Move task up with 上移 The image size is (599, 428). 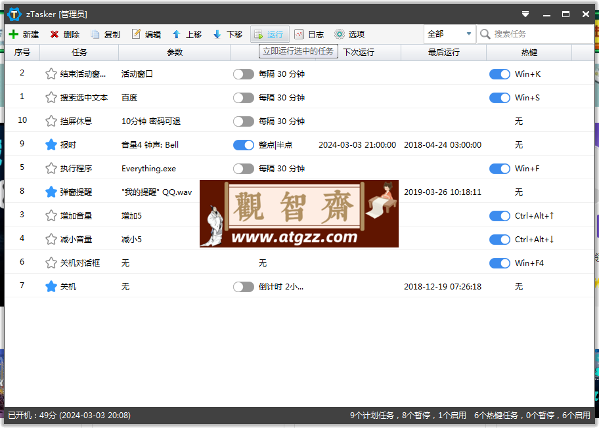[x=187, y=34]
